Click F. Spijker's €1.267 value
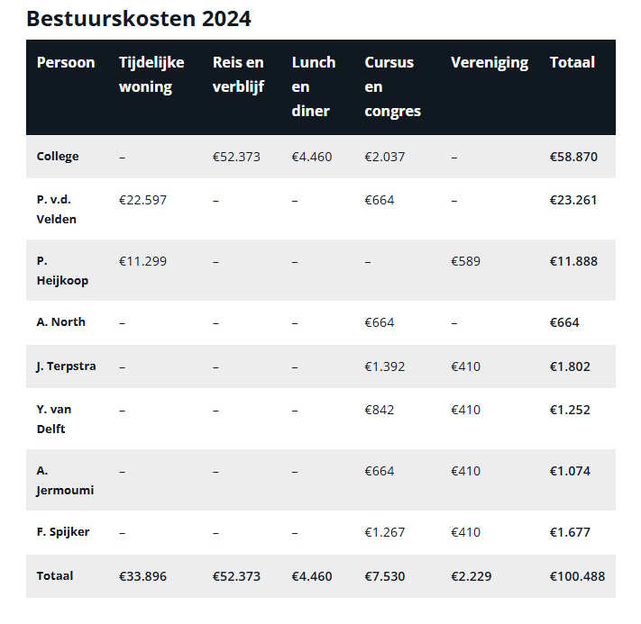The width and height of the screenshot is (641, 624). click(385, 532)
